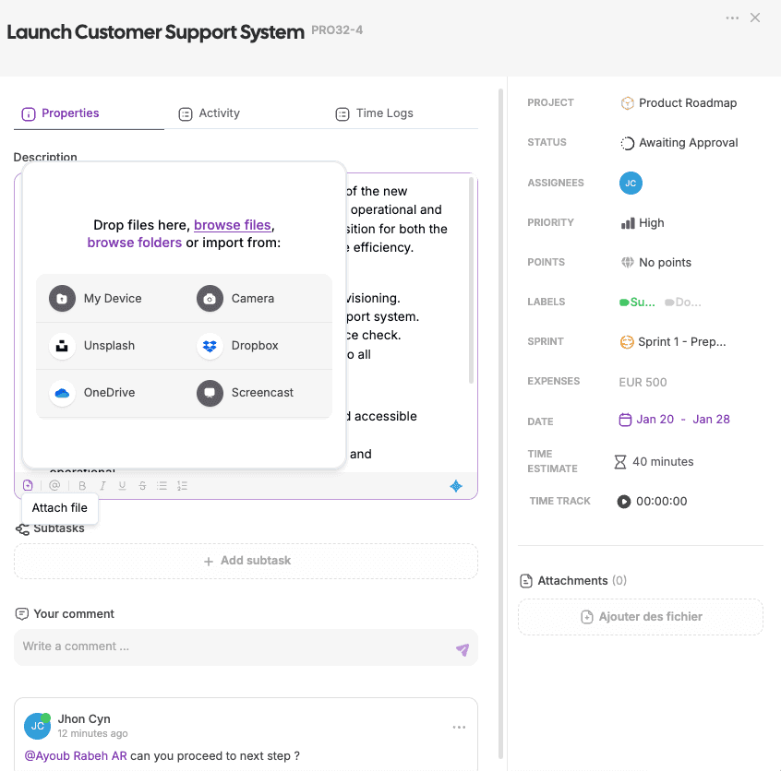Change the Awaiting Approval status

point(679,143)
